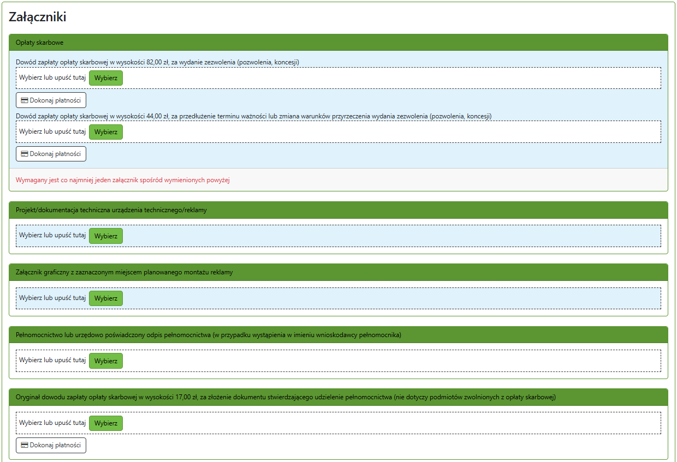Click the drop area under Projekt/dokumentacja techniczna

382,236
